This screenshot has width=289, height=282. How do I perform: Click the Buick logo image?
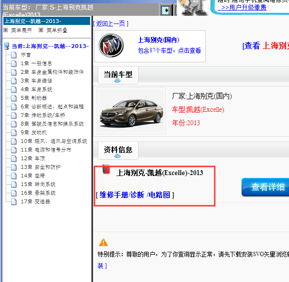tap(111, 46)
